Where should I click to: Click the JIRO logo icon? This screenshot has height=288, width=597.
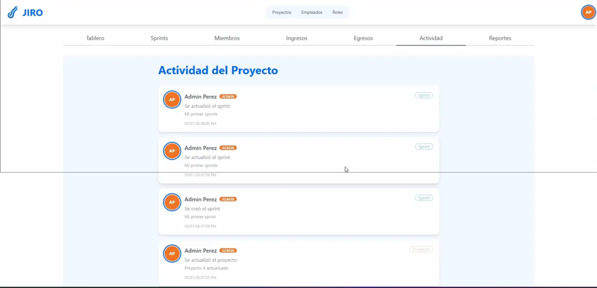pyautogui.click(x=12, y=12)
